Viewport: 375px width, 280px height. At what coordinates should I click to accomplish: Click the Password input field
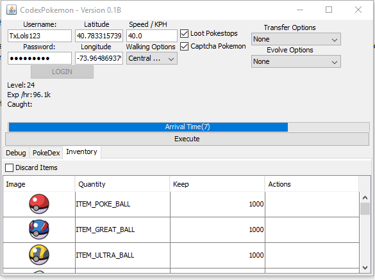[40, 58]
